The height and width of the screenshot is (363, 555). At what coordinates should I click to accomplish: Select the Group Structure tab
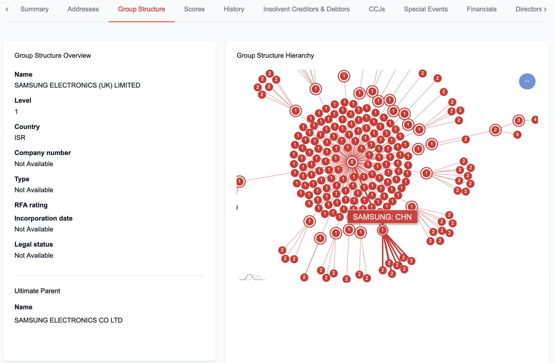[x=142, y=9]
